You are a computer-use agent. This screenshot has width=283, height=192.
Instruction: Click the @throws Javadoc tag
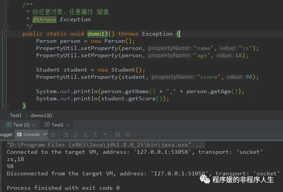click(x=44, y=19)
